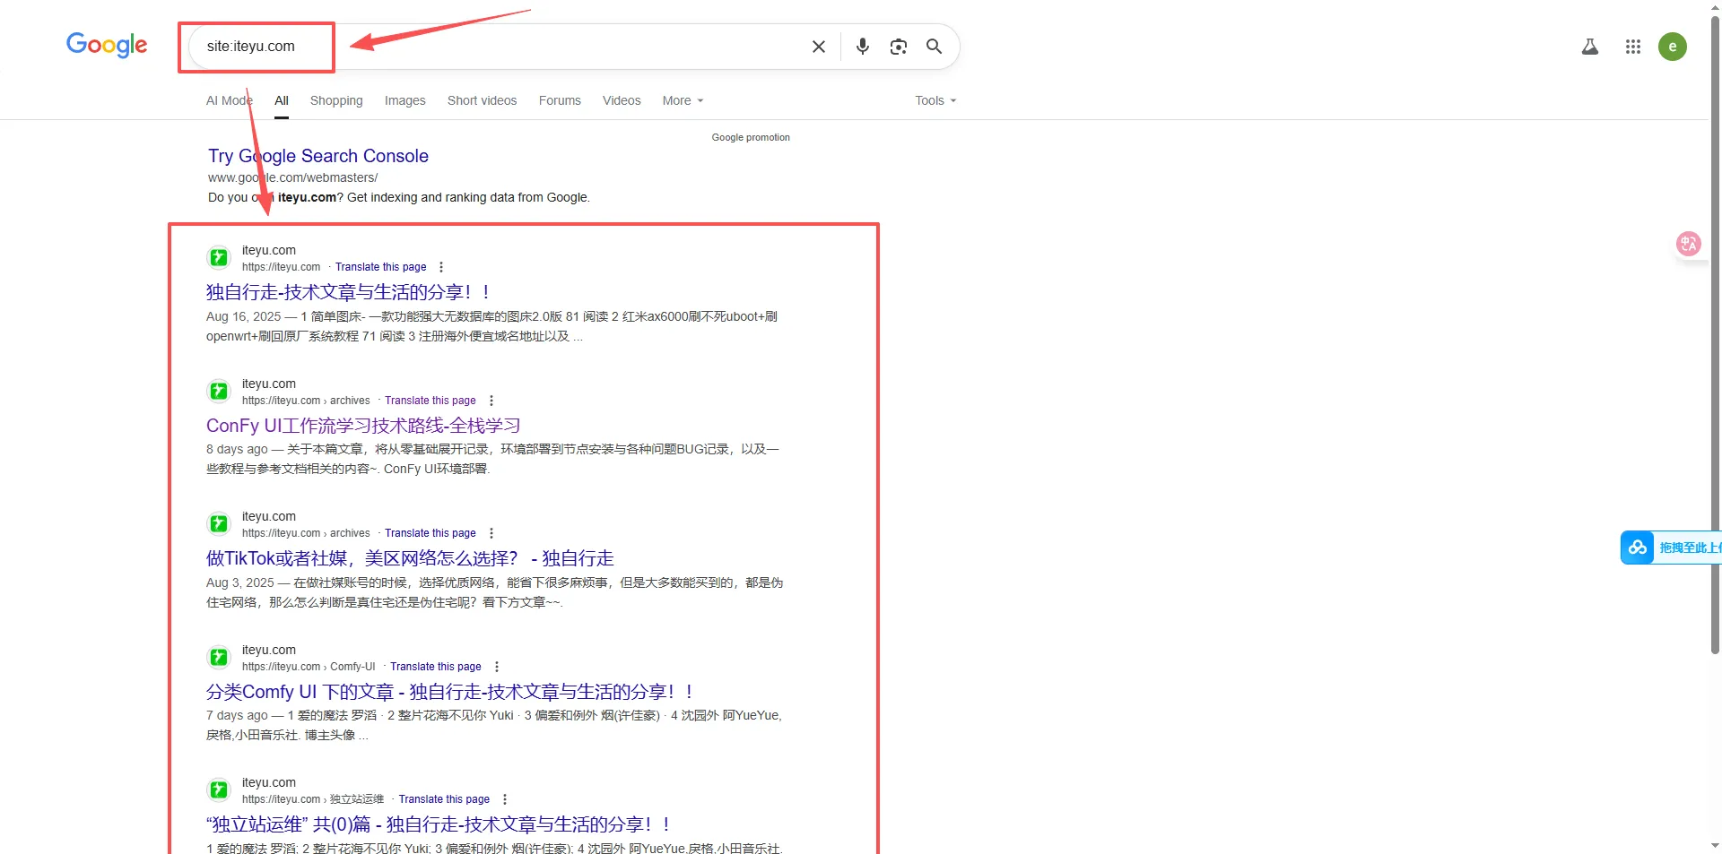This screenshot has width=1722, height=854.
Task: Clear the search box with the X icon
Action: (x=818, y=47)
